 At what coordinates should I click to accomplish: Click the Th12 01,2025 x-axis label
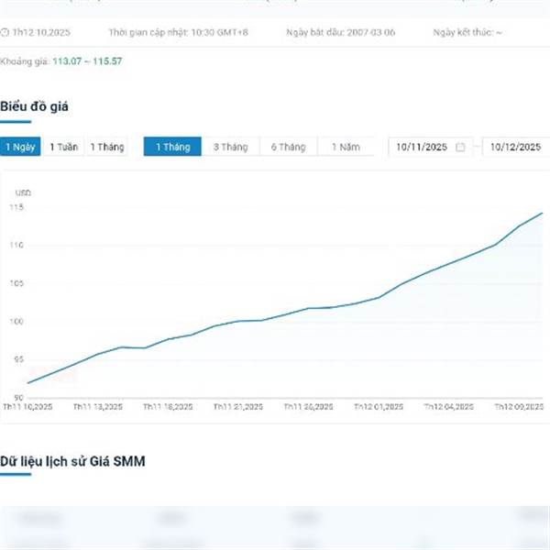pos(378,405)
